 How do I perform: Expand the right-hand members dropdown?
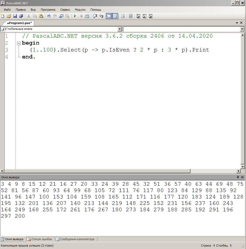(x=242, y=29)
